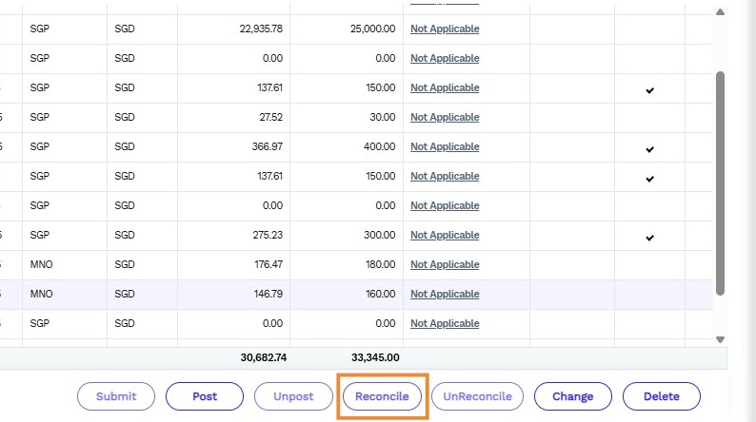The height and width of the screenshot is (422, 756).
Task: Click Not Applicable link in 180.00 row
Action: point(445,264)
